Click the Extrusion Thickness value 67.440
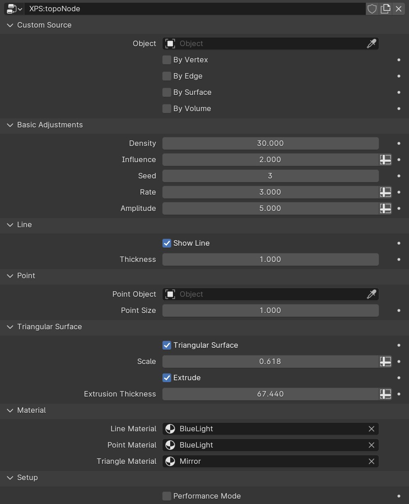Viewport: 409px width, 504px height. click(270, 394)
